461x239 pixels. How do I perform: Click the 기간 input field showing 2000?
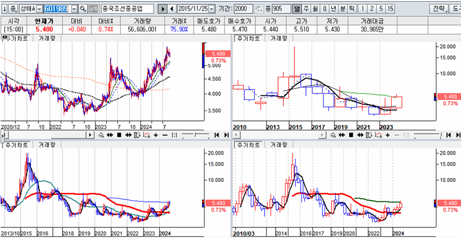244,9
